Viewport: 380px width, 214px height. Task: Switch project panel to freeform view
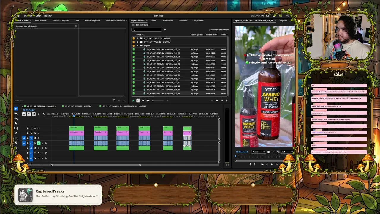pyautogui.click(x=148, y=100)
